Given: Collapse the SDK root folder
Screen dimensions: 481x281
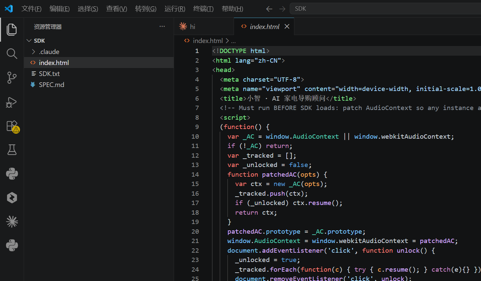Looking at the screenshot, I should (x=29, y=41).
